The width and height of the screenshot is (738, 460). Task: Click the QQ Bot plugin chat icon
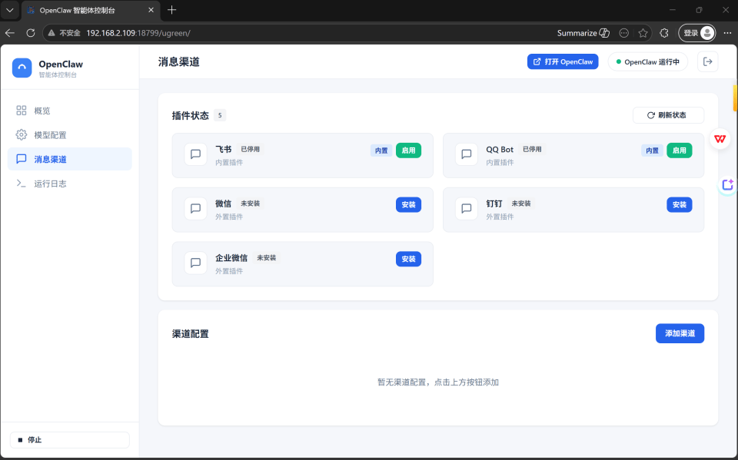pyautogui.click(x=467, y=154)
